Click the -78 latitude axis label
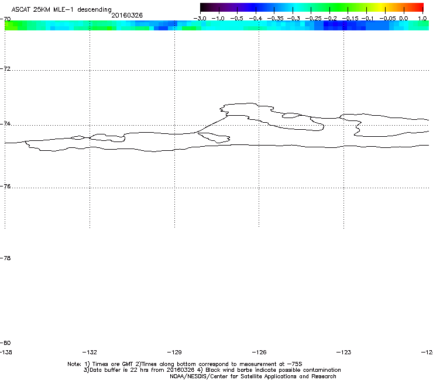This screenshot has width=433, height=380. (x=5, y=258)
